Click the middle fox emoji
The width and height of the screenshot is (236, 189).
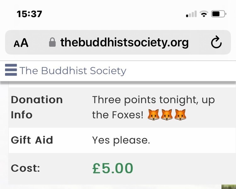coord(167,115)
